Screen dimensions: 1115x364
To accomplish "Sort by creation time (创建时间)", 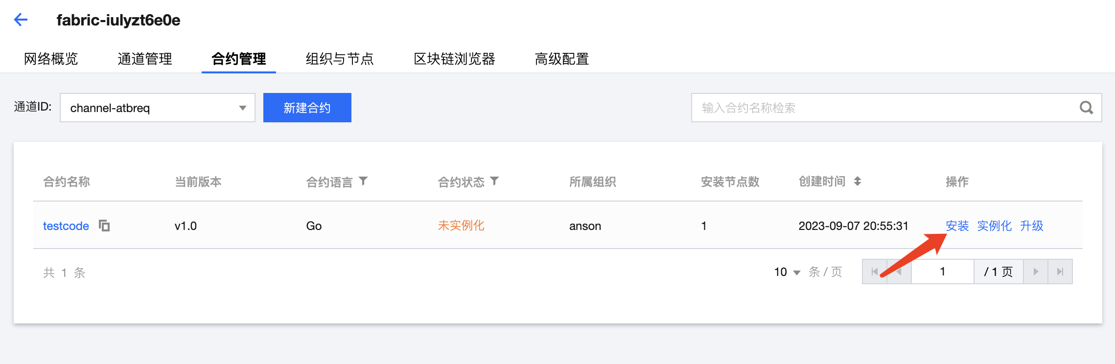I will 858,181.
